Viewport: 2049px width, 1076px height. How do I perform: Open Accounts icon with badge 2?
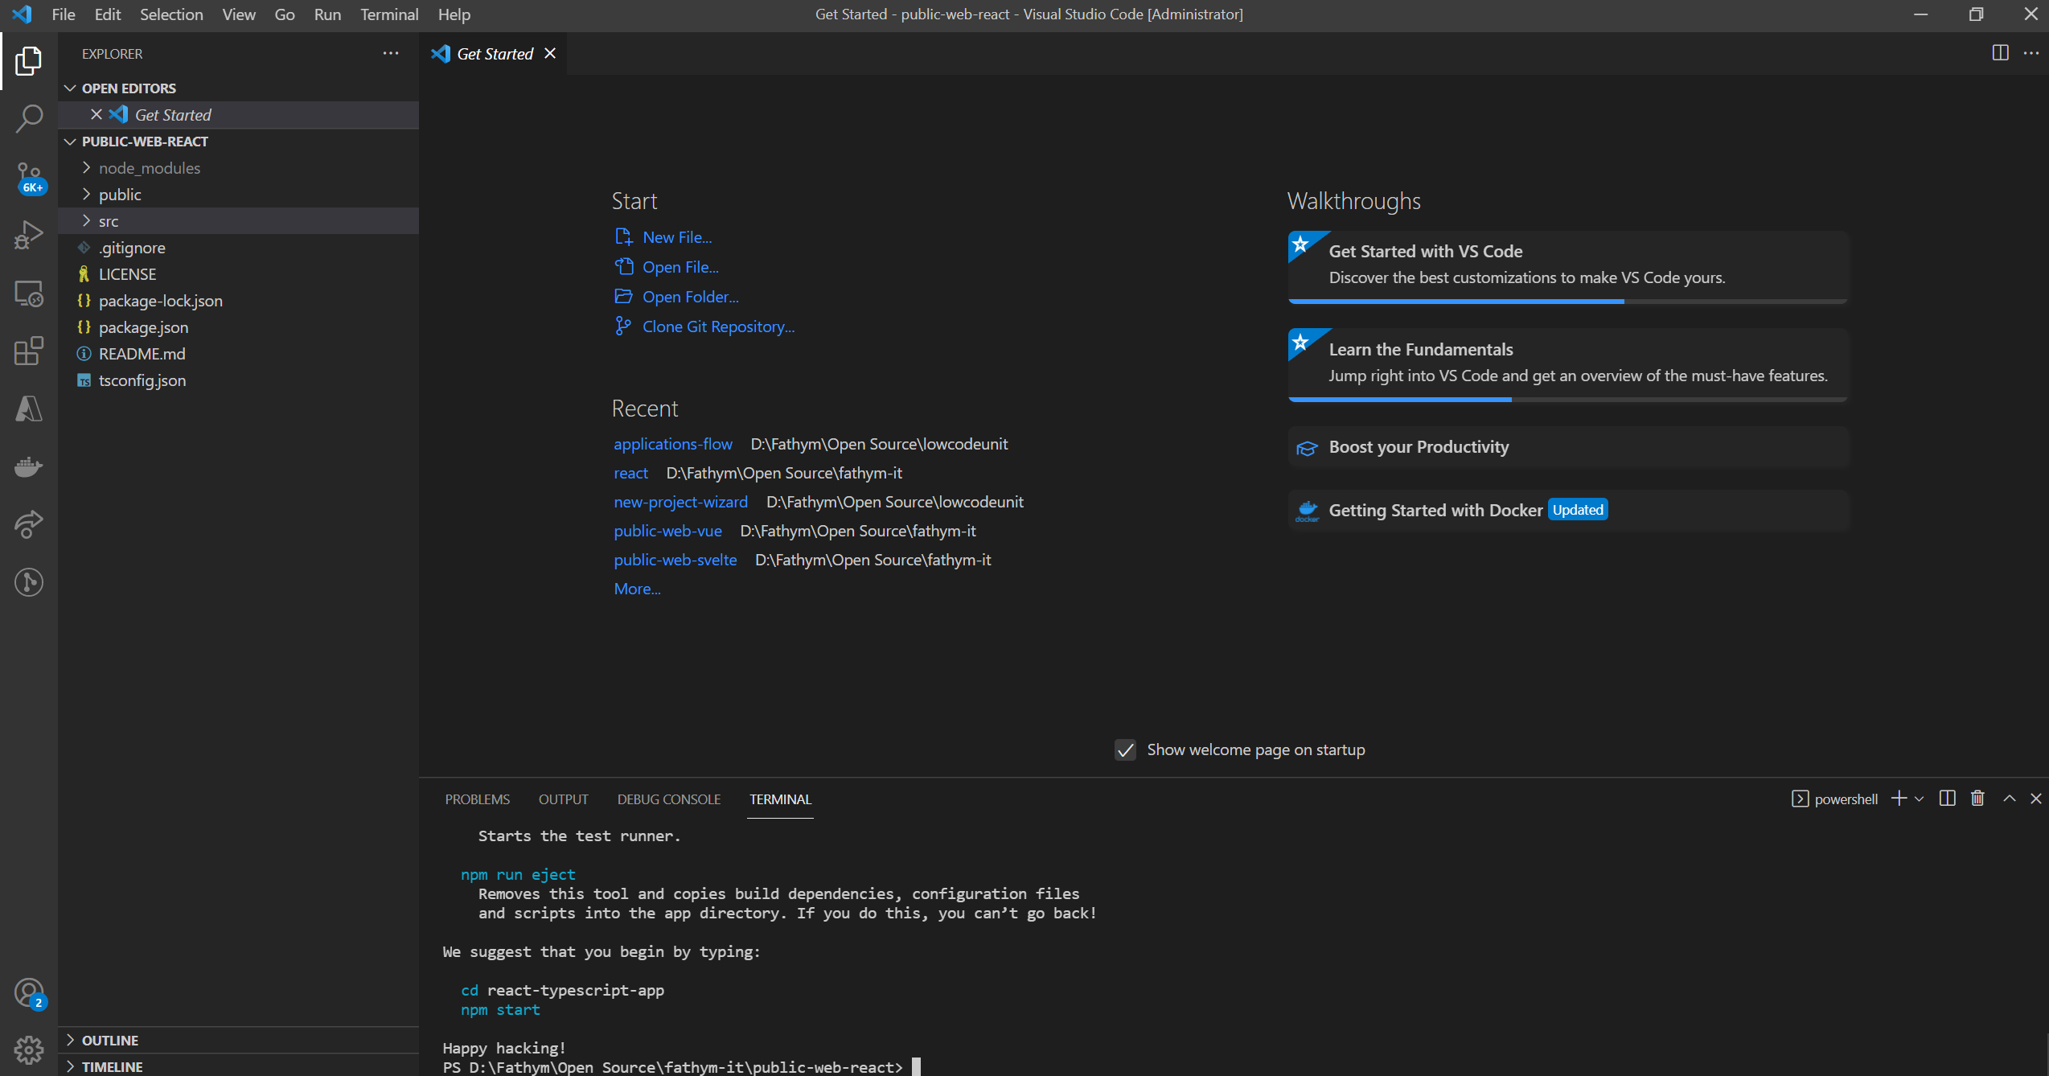(29, 993)
